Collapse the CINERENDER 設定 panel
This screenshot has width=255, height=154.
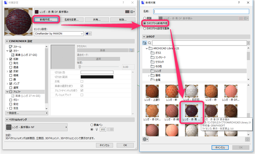click(x=7, y=41)
